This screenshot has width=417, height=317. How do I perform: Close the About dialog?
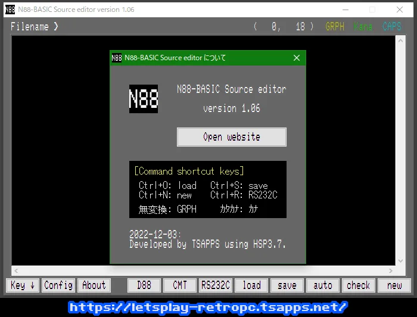click(x=297, y=58)
